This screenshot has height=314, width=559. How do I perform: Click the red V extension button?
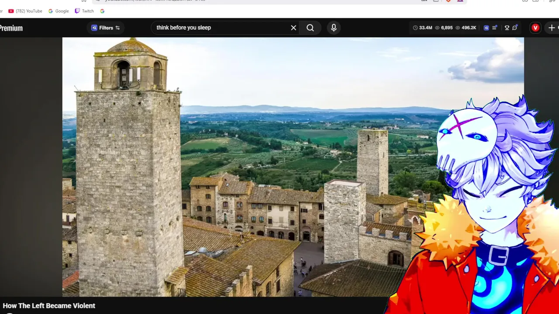pyautogui.click(x=535, y=28)
